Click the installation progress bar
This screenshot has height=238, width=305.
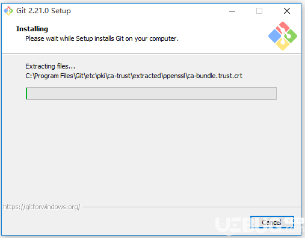[x=151, y=93]
